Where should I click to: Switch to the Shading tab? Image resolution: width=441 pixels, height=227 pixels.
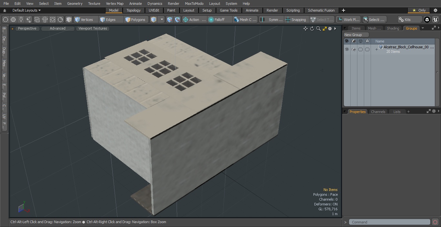coord(393,28)
